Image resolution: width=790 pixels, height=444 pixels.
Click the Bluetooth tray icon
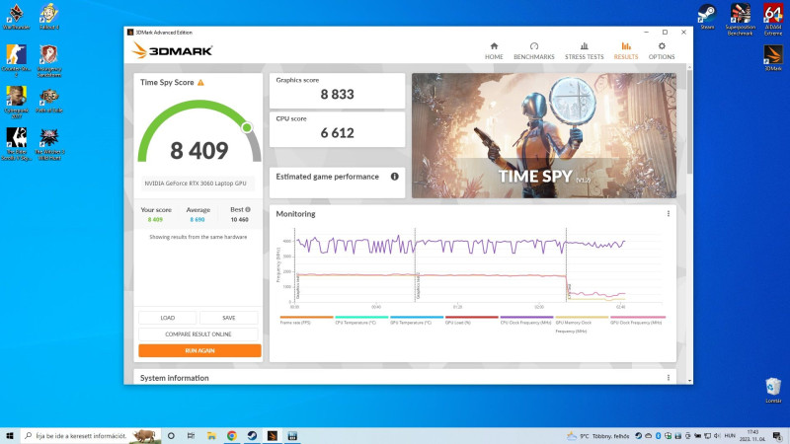(658, 436)
